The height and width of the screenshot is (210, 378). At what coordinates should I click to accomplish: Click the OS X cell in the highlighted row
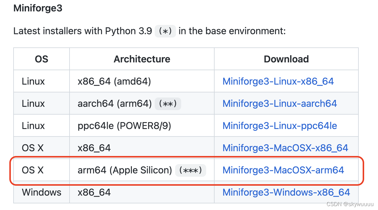pos(33,170)
